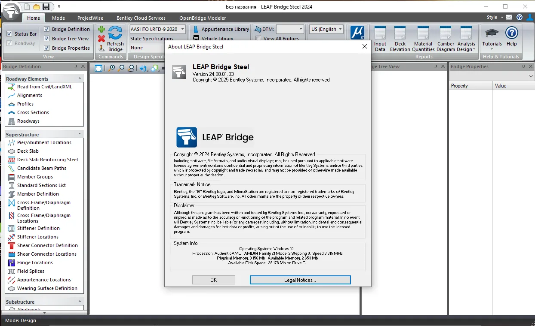The width and height of the screenshot is (535, 326).
Task: Switch to the OpenBridge Modeler tab
Action: (203, 18)
